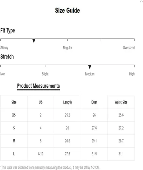Viewport: 143px width, 170px height.
Task: Click the Slight stretch label
Action: [x=45, y=74]
